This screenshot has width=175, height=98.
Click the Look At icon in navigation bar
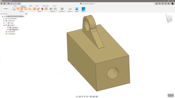(80, 97)
